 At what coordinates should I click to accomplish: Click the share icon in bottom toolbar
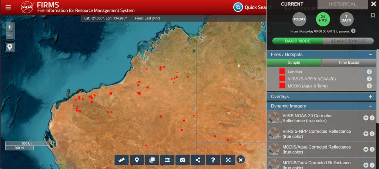click(198, 160)
